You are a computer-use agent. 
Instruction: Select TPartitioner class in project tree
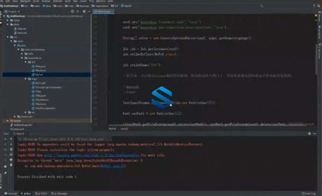click(x=40, y=100)
